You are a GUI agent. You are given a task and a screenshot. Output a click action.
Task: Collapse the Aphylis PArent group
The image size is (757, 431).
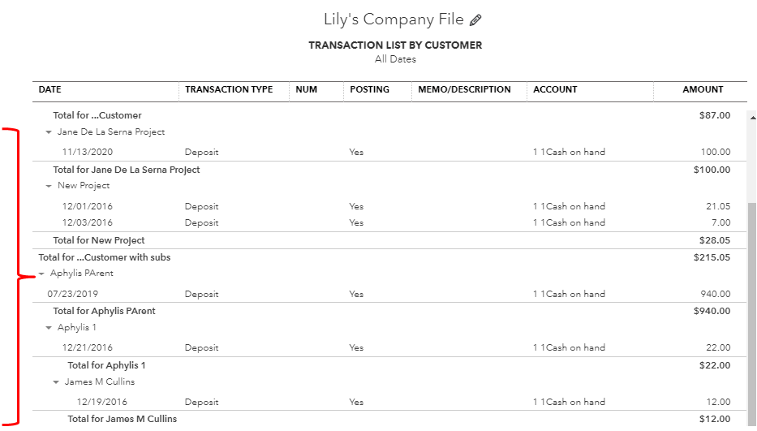(41, 274)
